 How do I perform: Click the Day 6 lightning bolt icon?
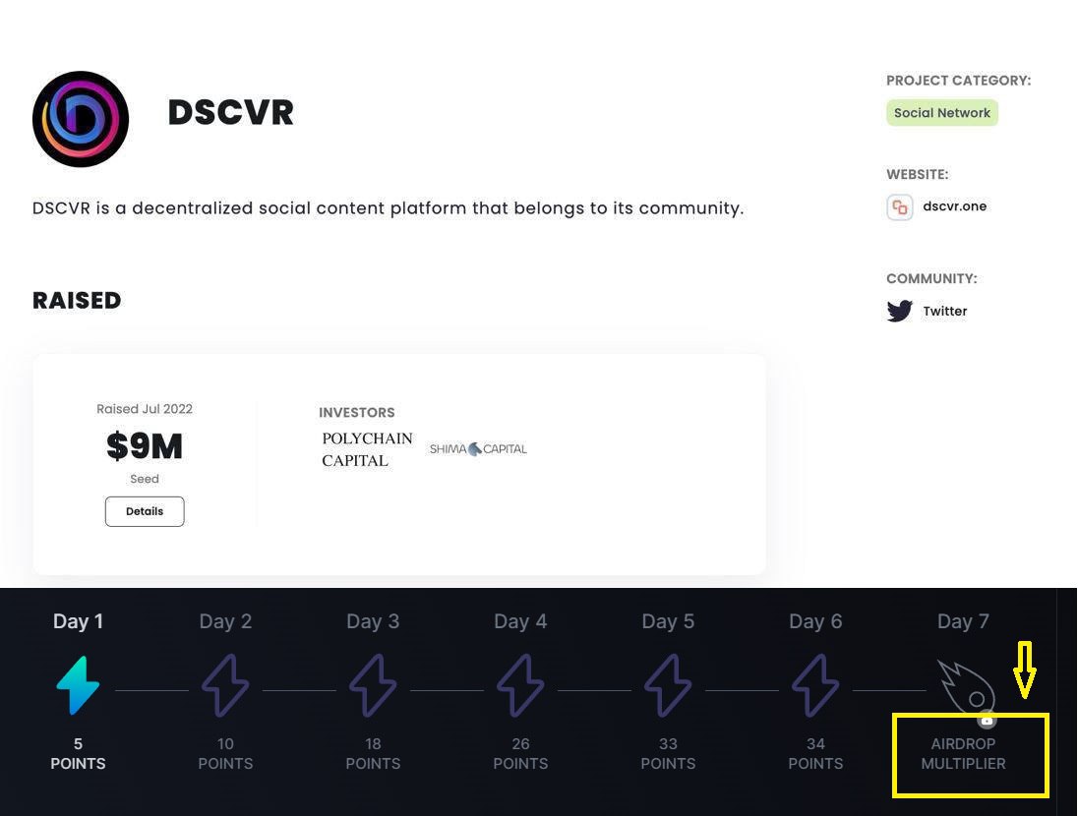click(x=815, y=685)
